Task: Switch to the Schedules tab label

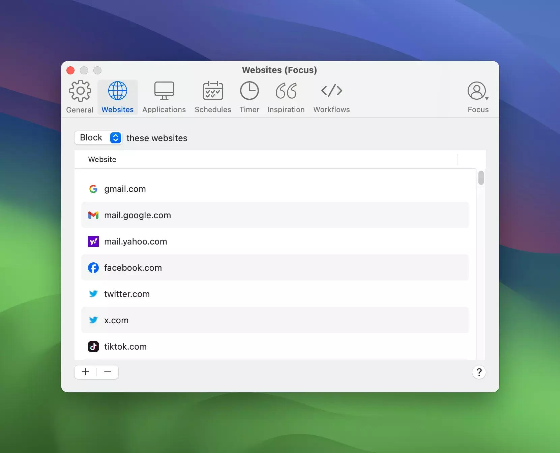Action: (213, 110)
